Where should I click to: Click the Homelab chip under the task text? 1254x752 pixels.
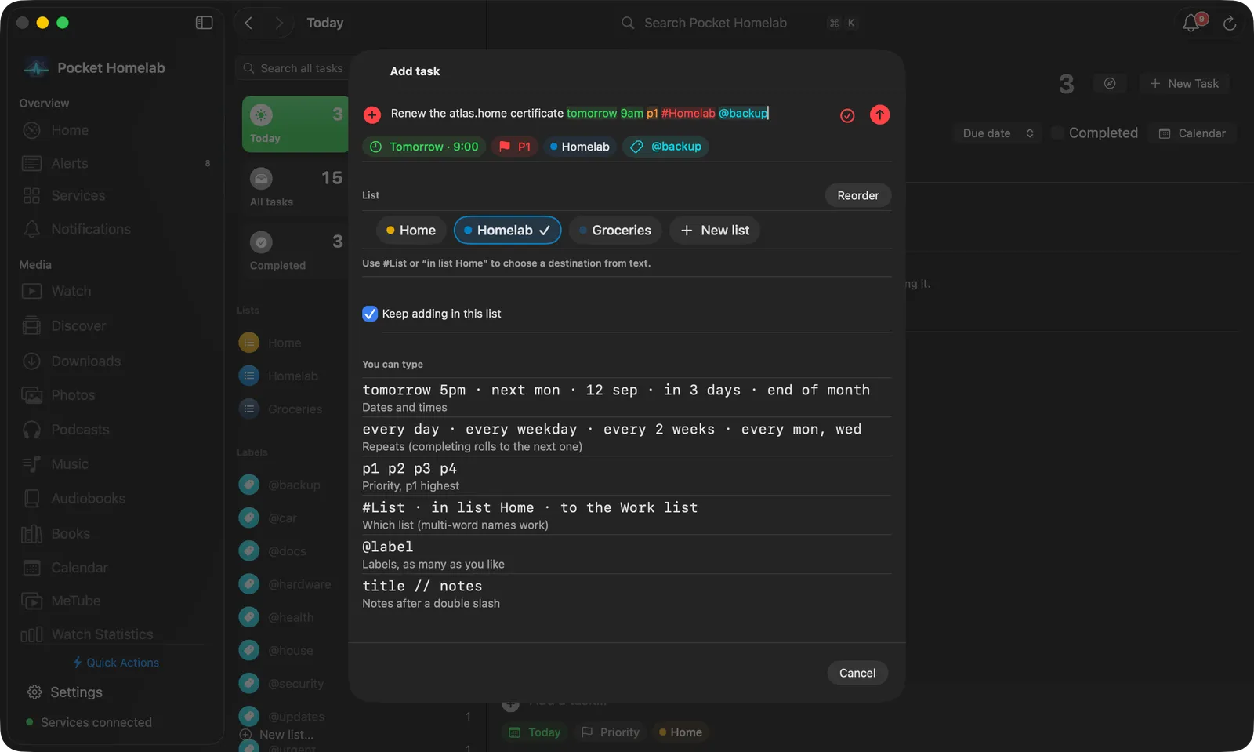pyautogui.click(x=579, y=147)
